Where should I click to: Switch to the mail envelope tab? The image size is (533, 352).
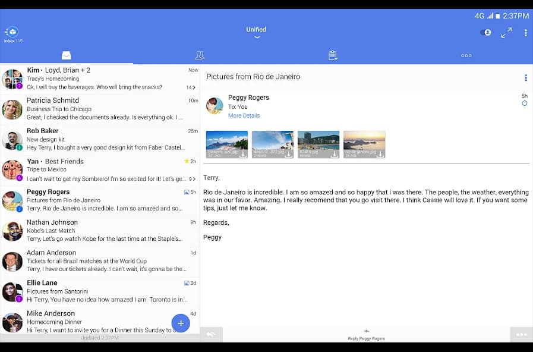[67, 55]
